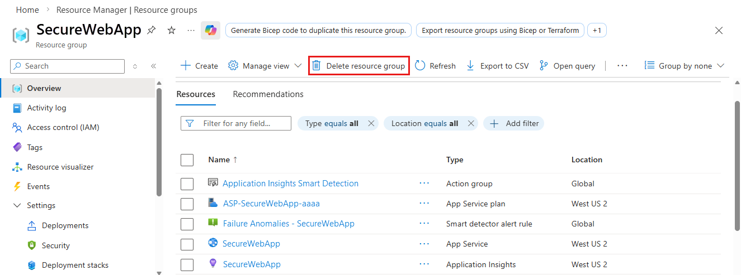Click Delete resource group
The width and height of the screenshot is (741, 275).
358,66
